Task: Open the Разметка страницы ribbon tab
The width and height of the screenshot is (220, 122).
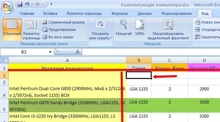Action: 84,13
